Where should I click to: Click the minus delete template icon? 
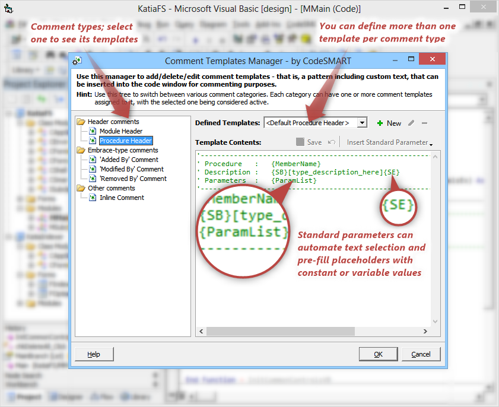[x=424, y=123]
